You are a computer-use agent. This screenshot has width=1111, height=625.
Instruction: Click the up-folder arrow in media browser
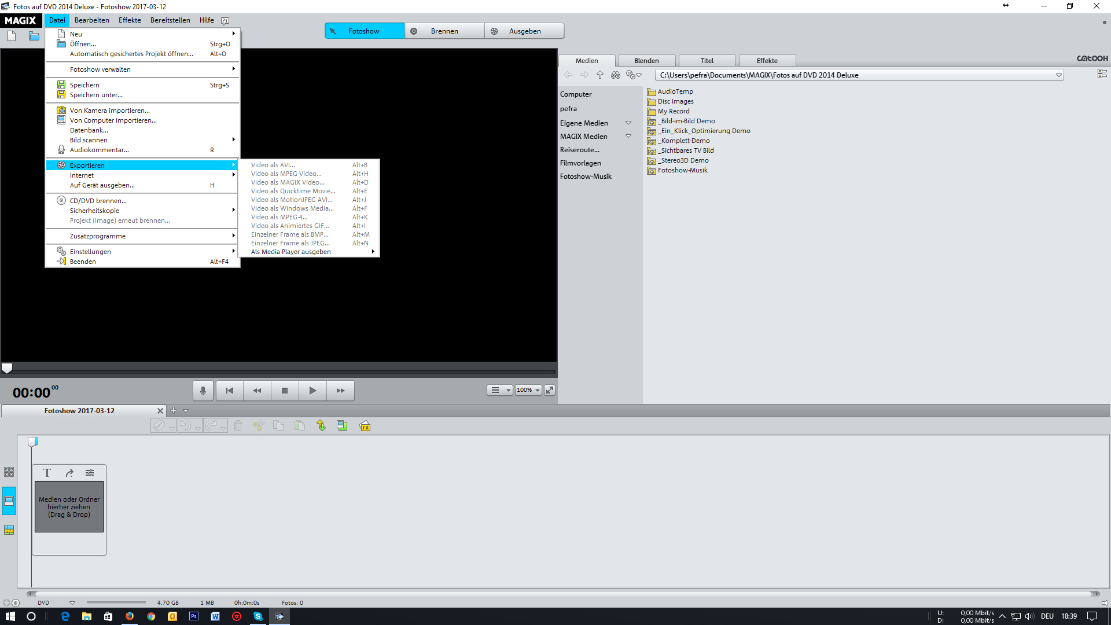600,75
